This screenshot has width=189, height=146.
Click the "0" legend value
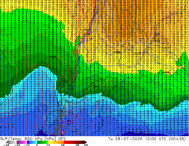37,145
